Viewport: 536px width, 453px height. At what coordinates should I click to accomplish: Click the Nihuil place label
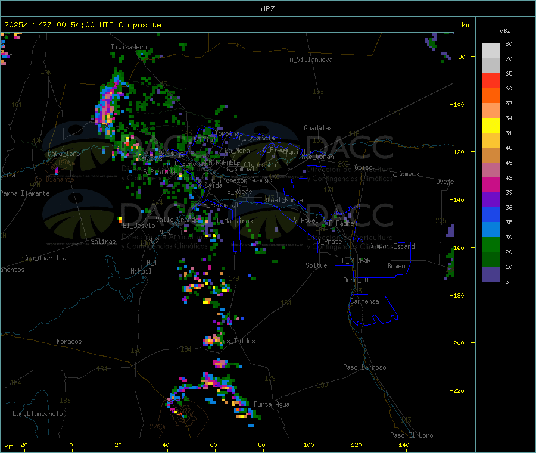coord(141,271)
